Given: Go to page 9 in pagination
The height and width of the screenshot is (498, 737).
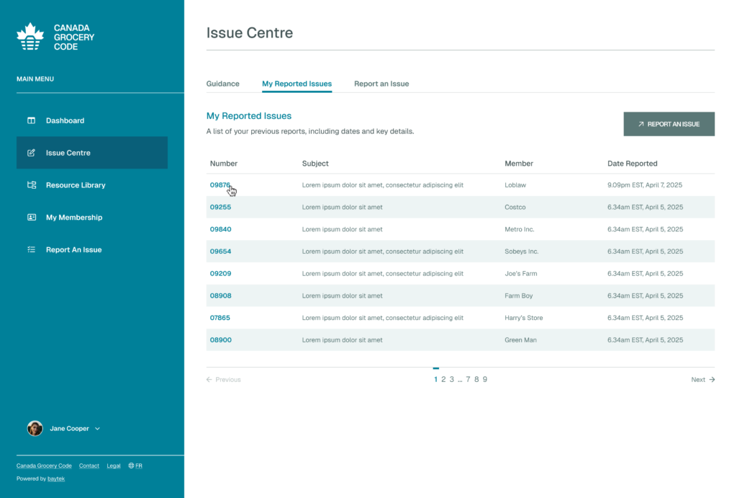Looking at the screenshot, I should [485, 380].
